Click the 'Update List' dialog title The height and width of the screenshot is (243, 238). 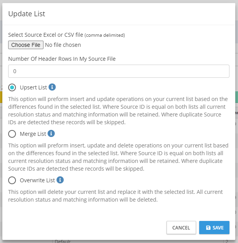[x=27, y=14]
